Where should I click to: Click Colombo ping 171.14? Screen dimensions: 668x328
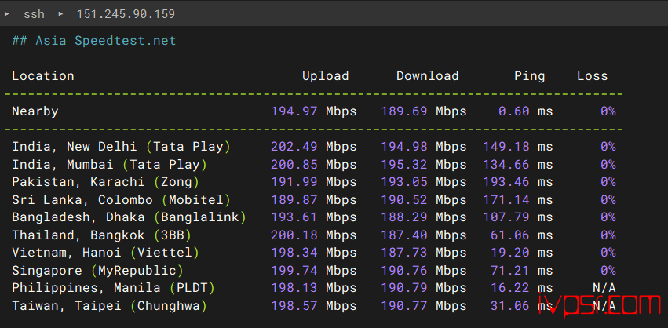point(506,200)
